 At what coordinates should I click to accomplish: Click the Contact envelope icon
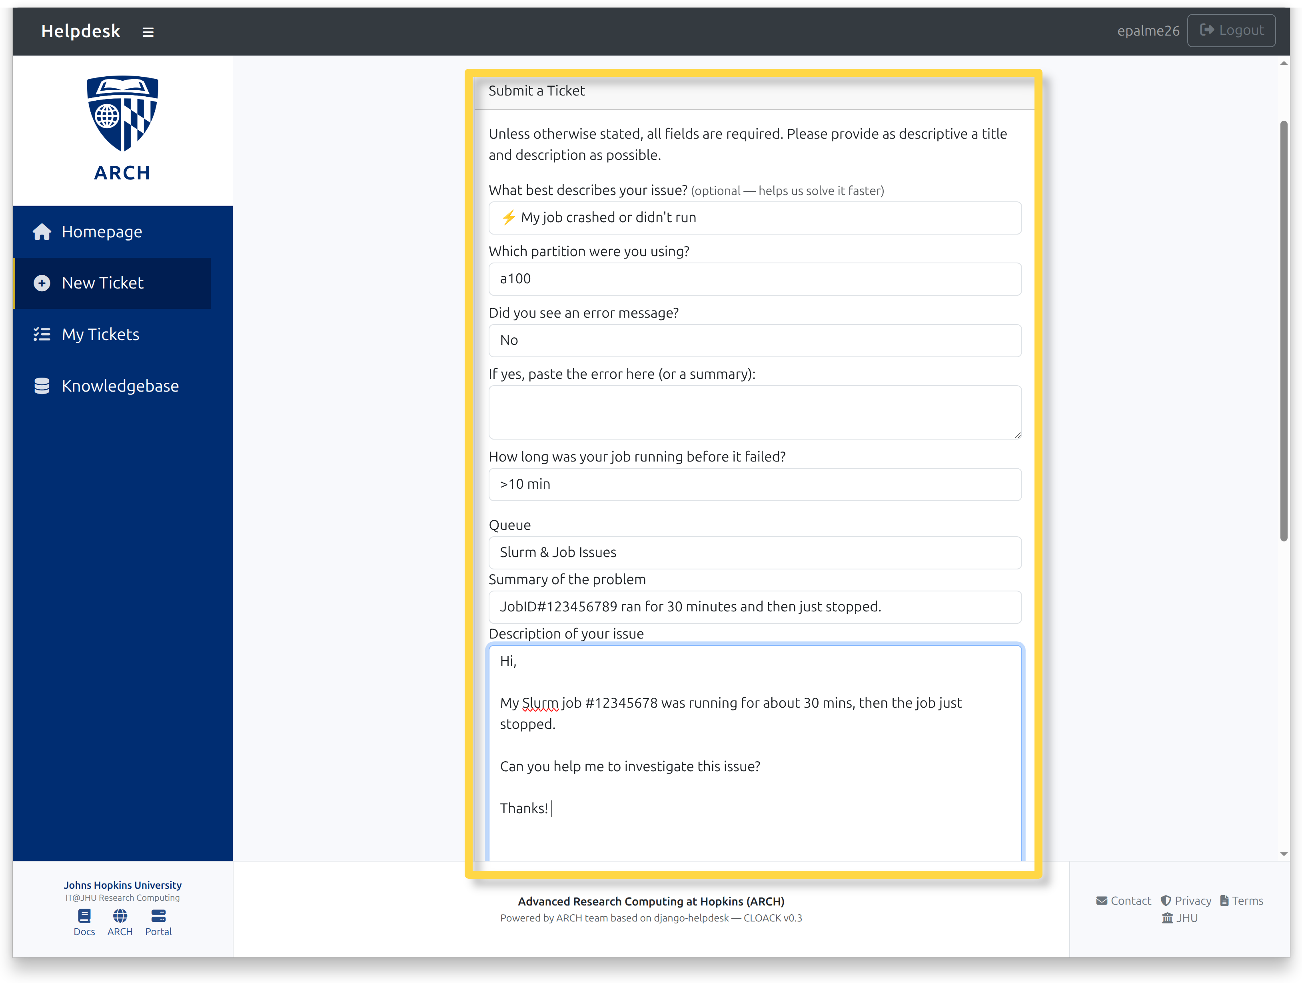1102,901
